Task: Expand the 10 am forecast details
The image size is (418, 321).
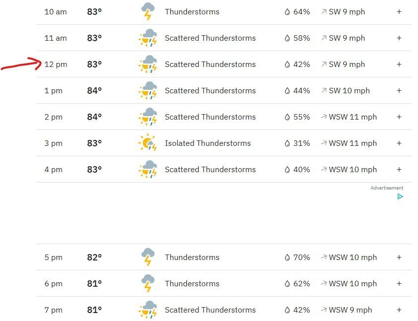Action: pos(399,11)
